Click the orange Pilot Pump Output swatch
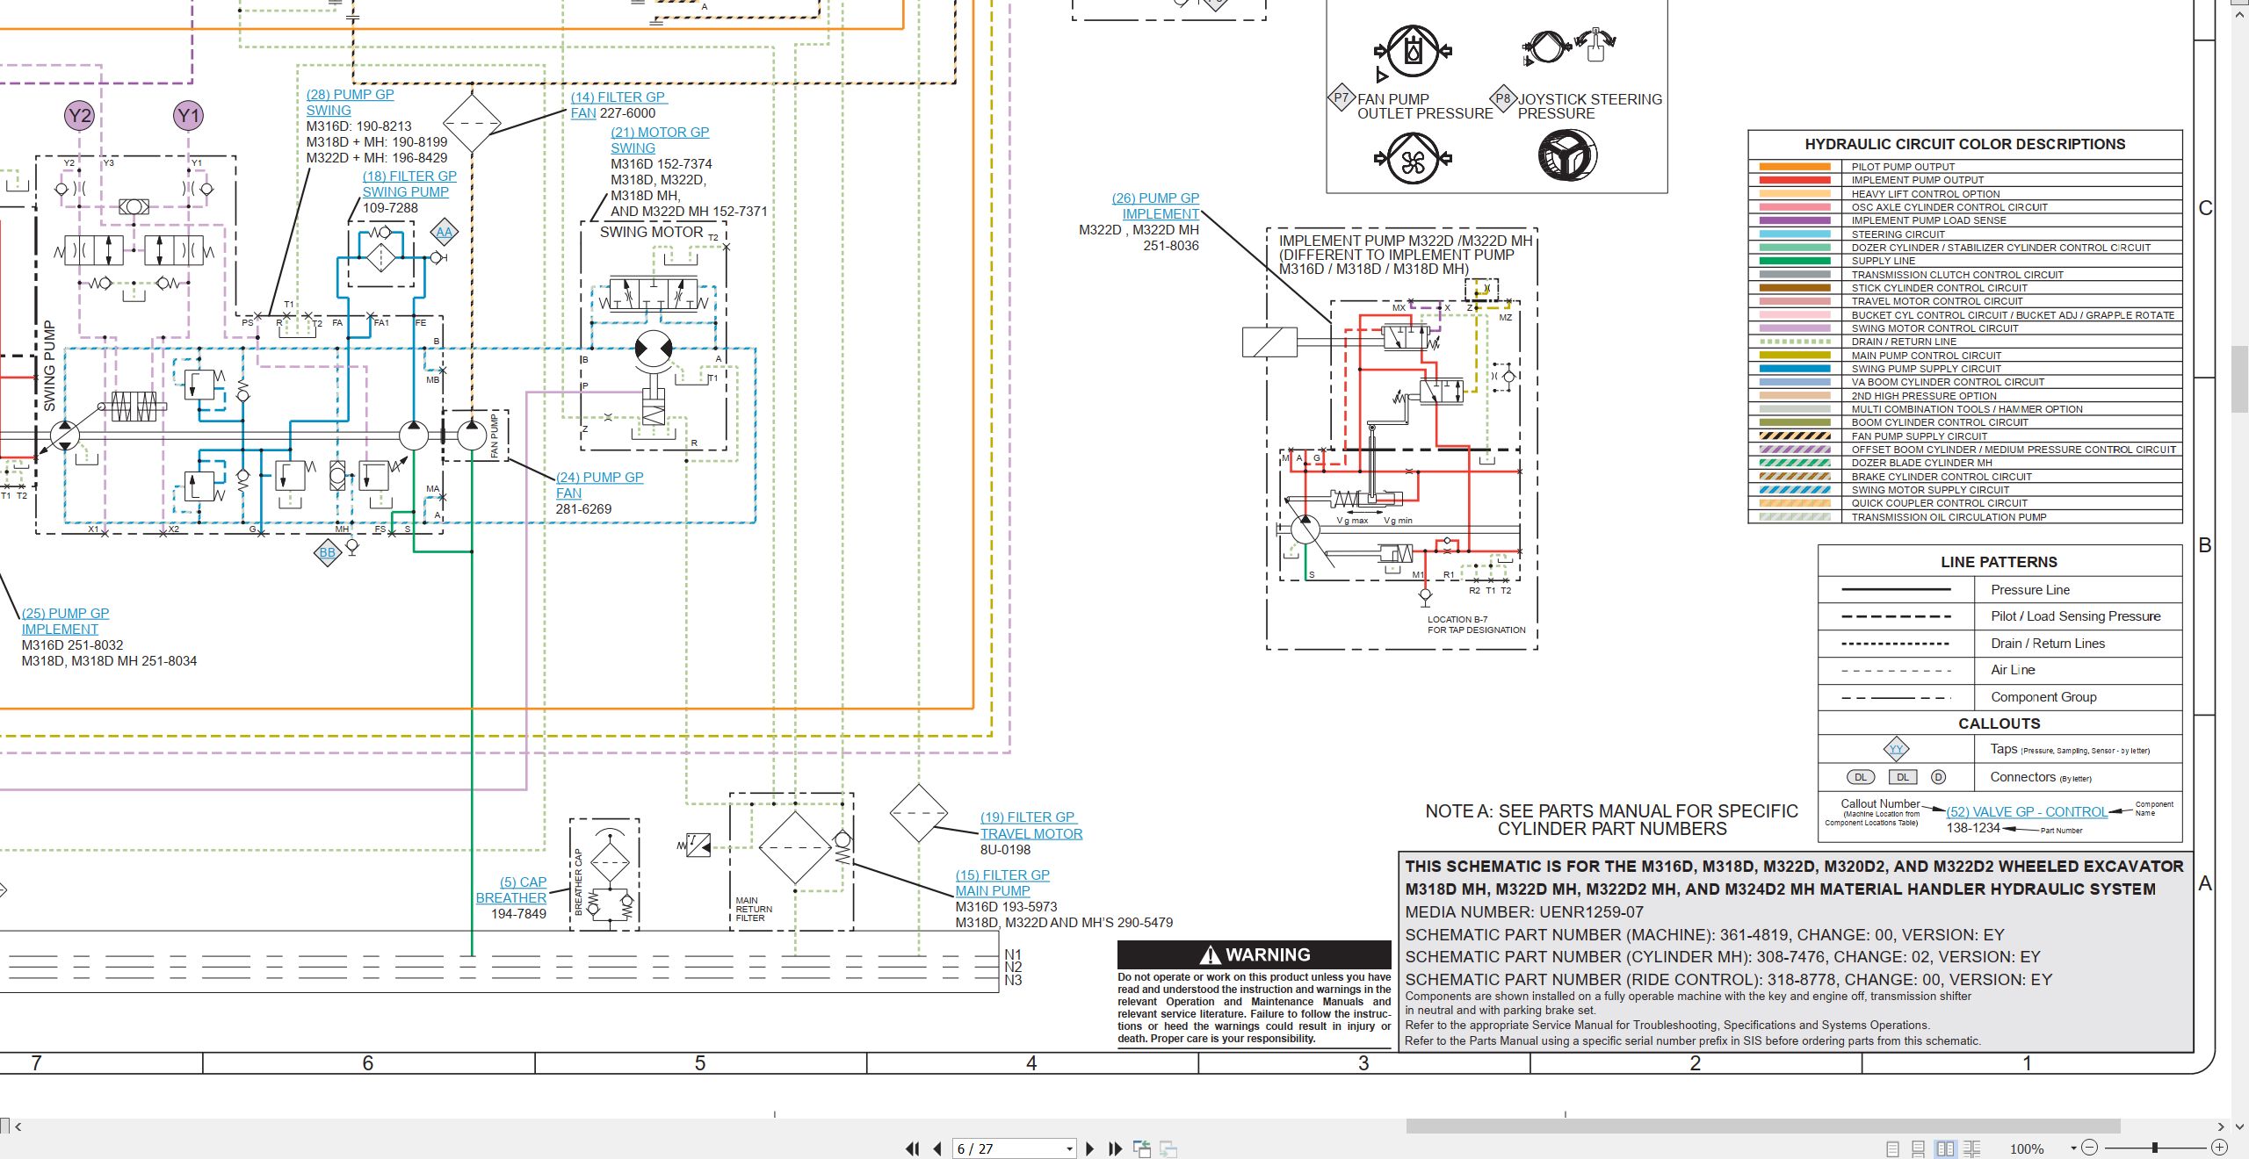Viewport: 2249px width, 1159px height. click(1794, 167)
